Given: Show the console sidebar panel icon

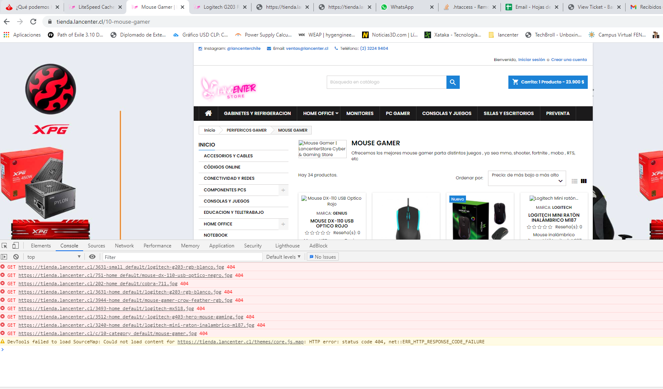Looking at the screenshot, I should pyautogui.click(x=4, y=257).
